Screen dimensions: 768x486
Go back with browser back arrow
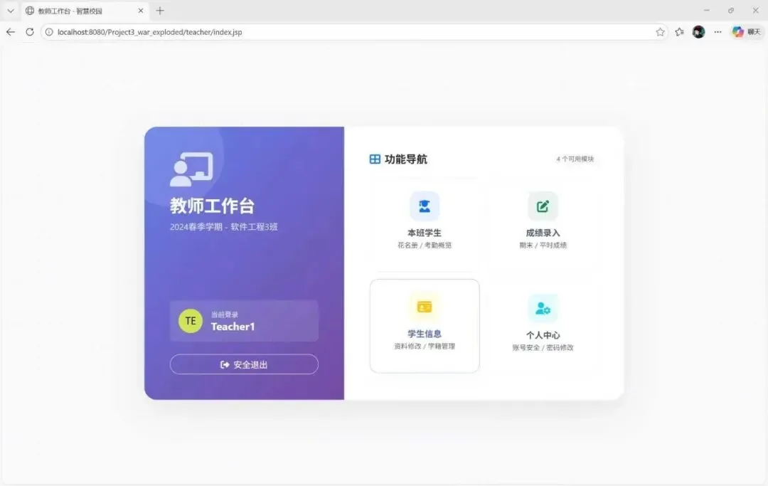[x=11, y=32]
